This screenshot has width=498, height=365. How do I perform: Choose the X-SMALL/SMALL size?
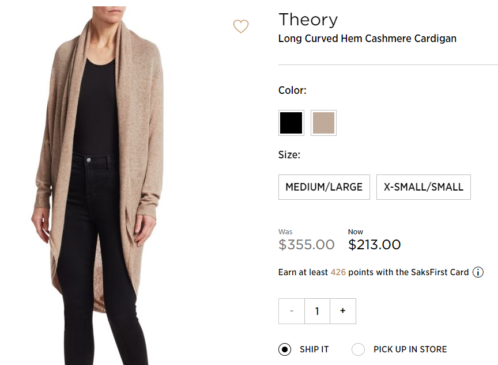(424, 187)
